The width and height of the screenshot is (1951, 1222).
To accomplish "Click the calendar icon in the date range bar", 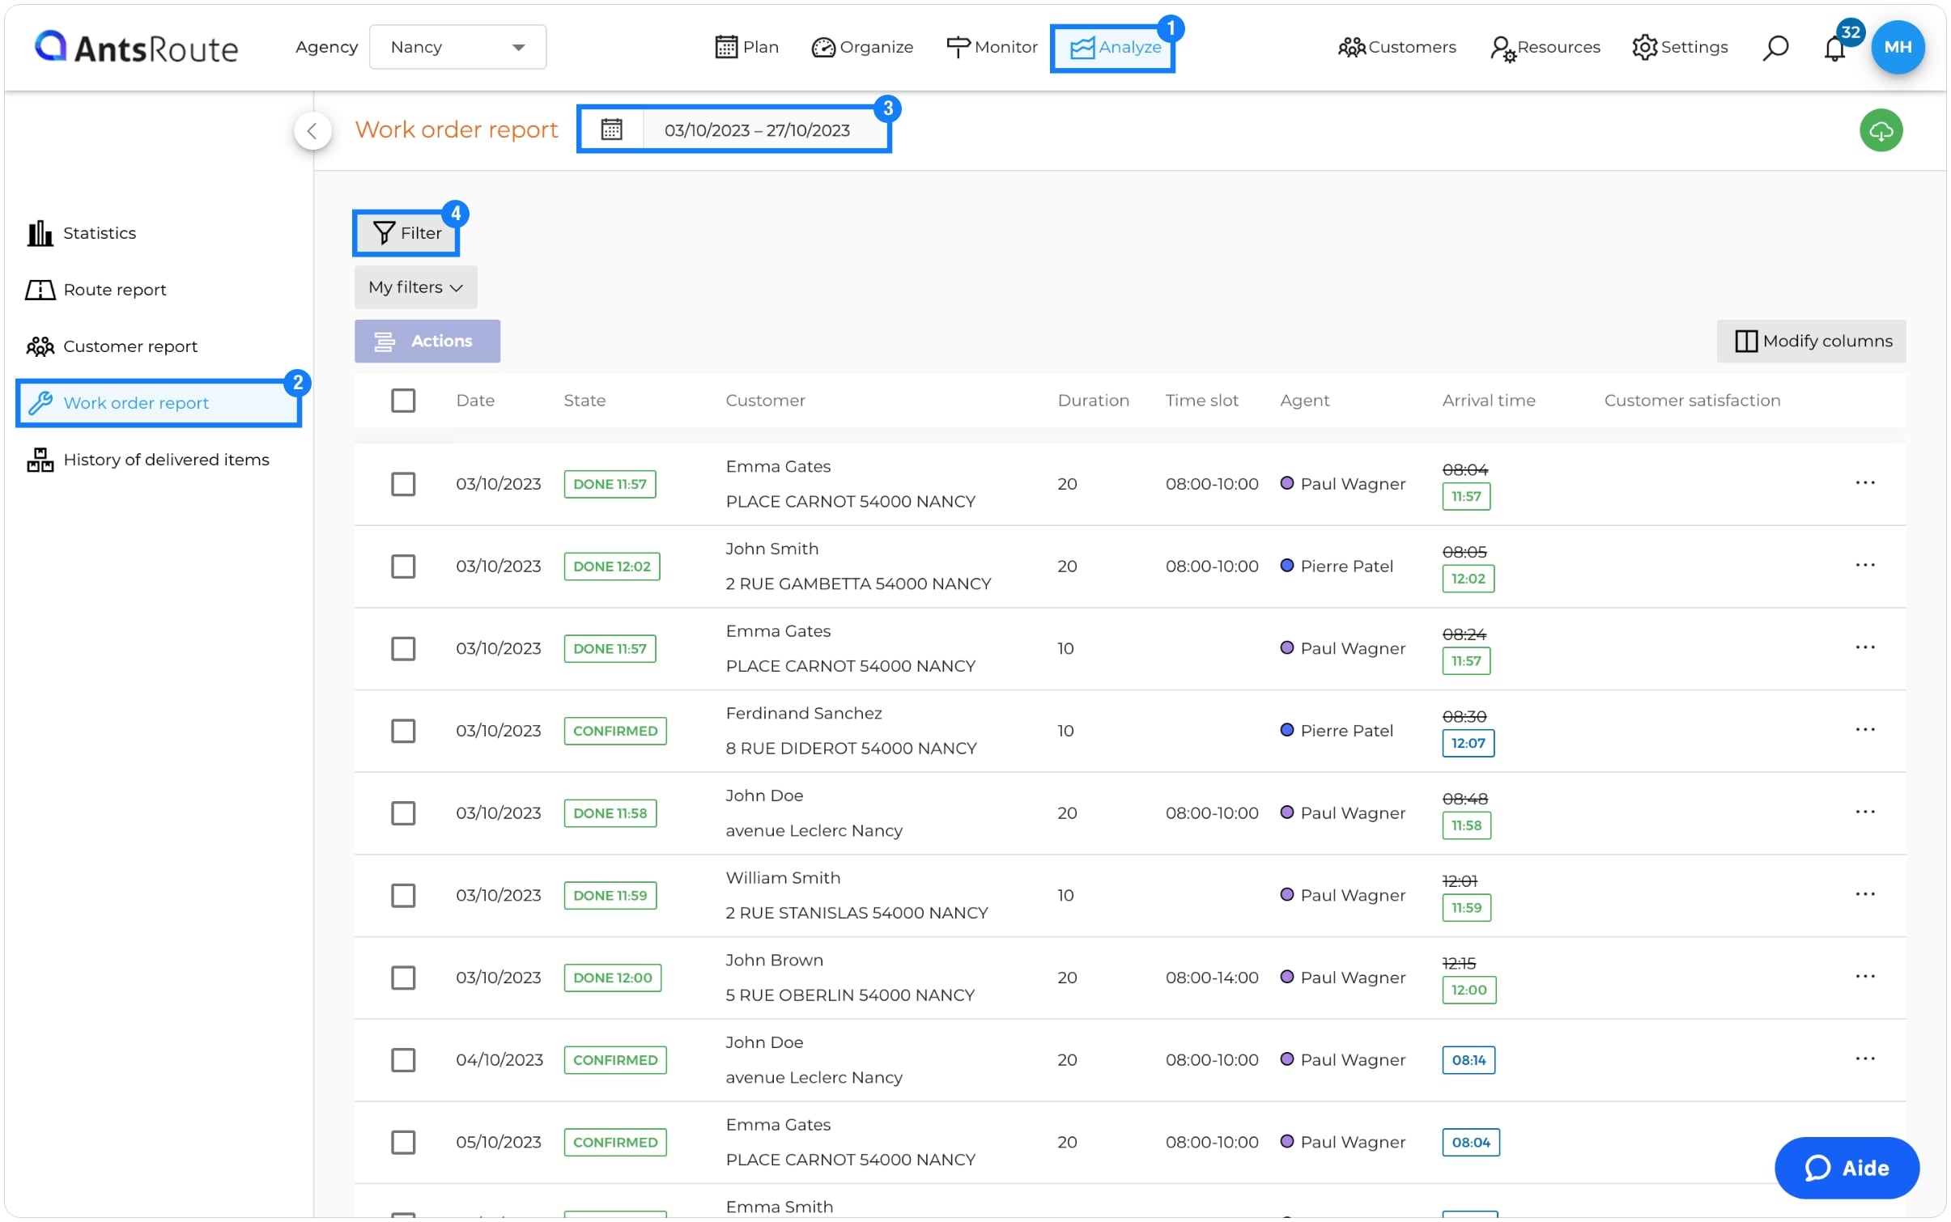I will (613, 129).
